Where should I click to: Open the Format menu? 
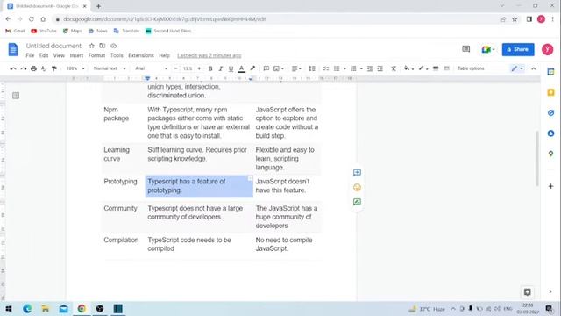tap(96, 55)
